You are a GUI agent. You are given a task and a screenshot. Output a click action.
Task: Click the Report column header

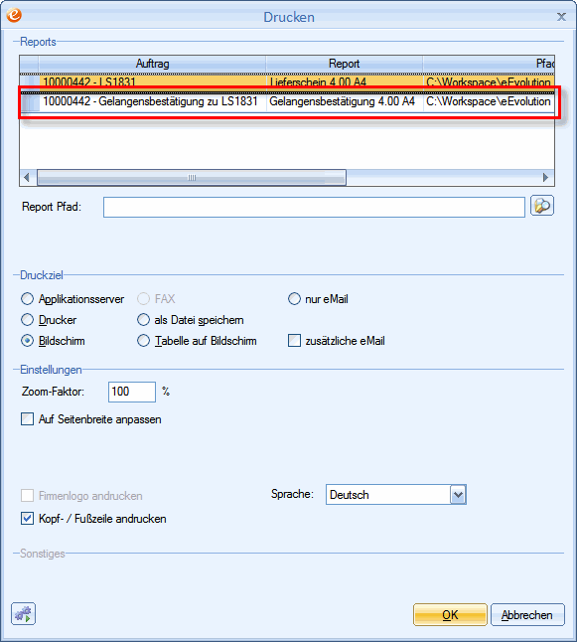[345, 64]
